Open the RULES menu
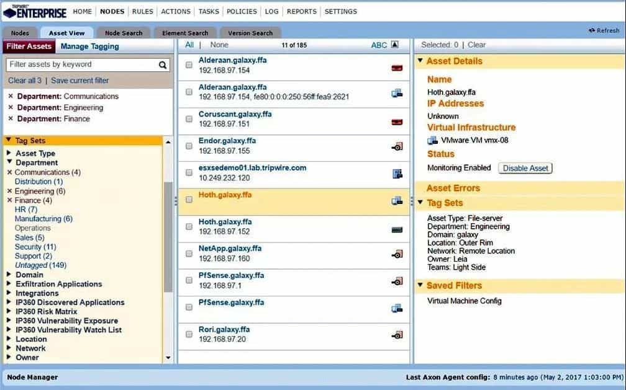 pos(143,12)
